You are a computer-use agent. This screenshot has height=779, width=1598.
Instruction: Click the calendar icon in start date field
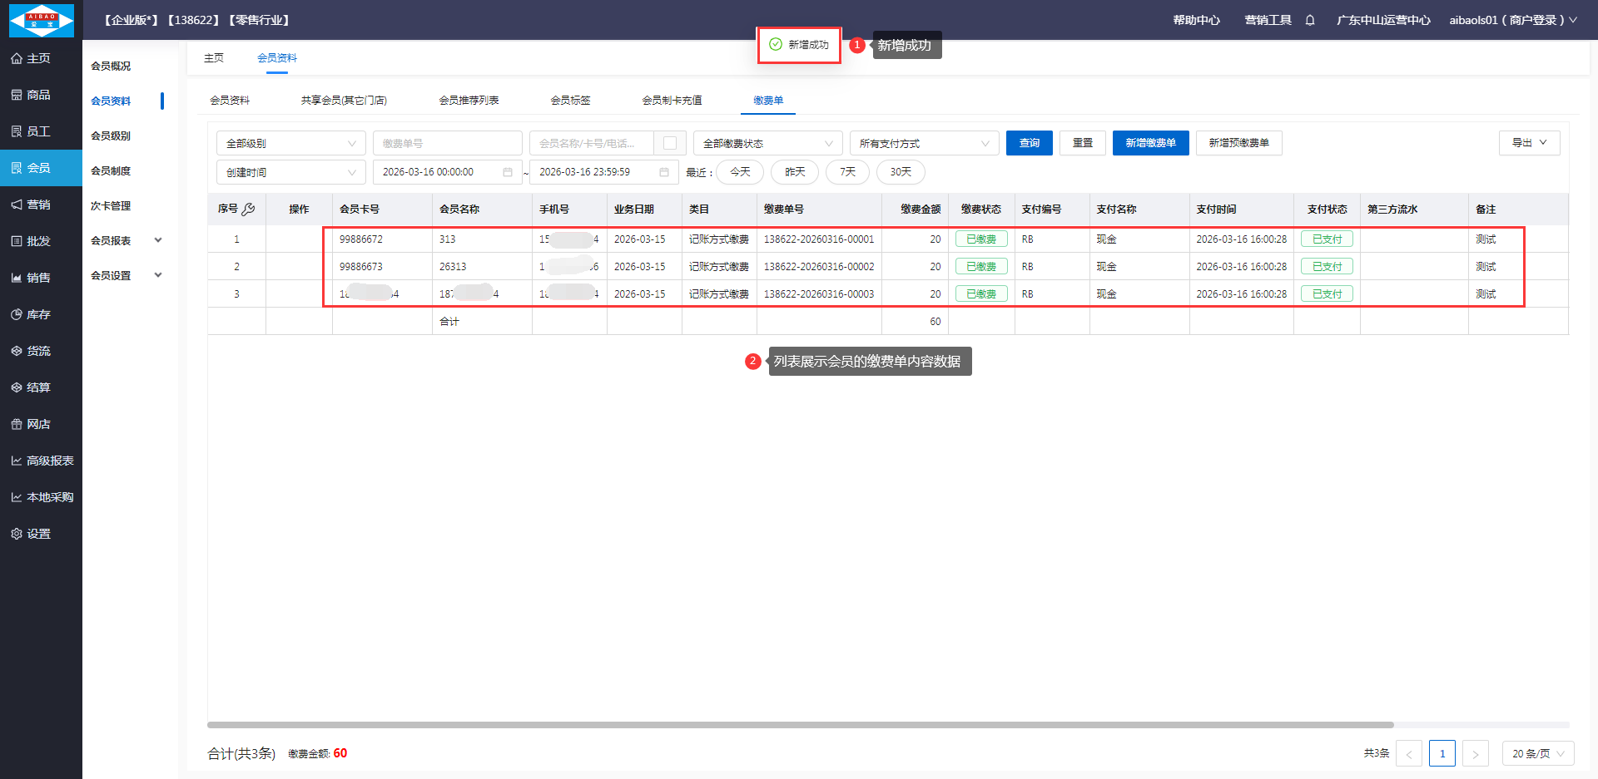pyautogui.click(x=508, y=172)
